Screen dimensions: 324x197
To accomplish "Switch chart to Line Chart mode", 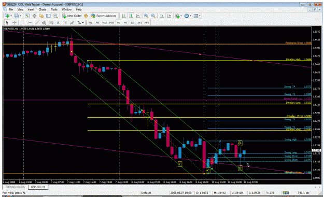I will tap(138, 16).
